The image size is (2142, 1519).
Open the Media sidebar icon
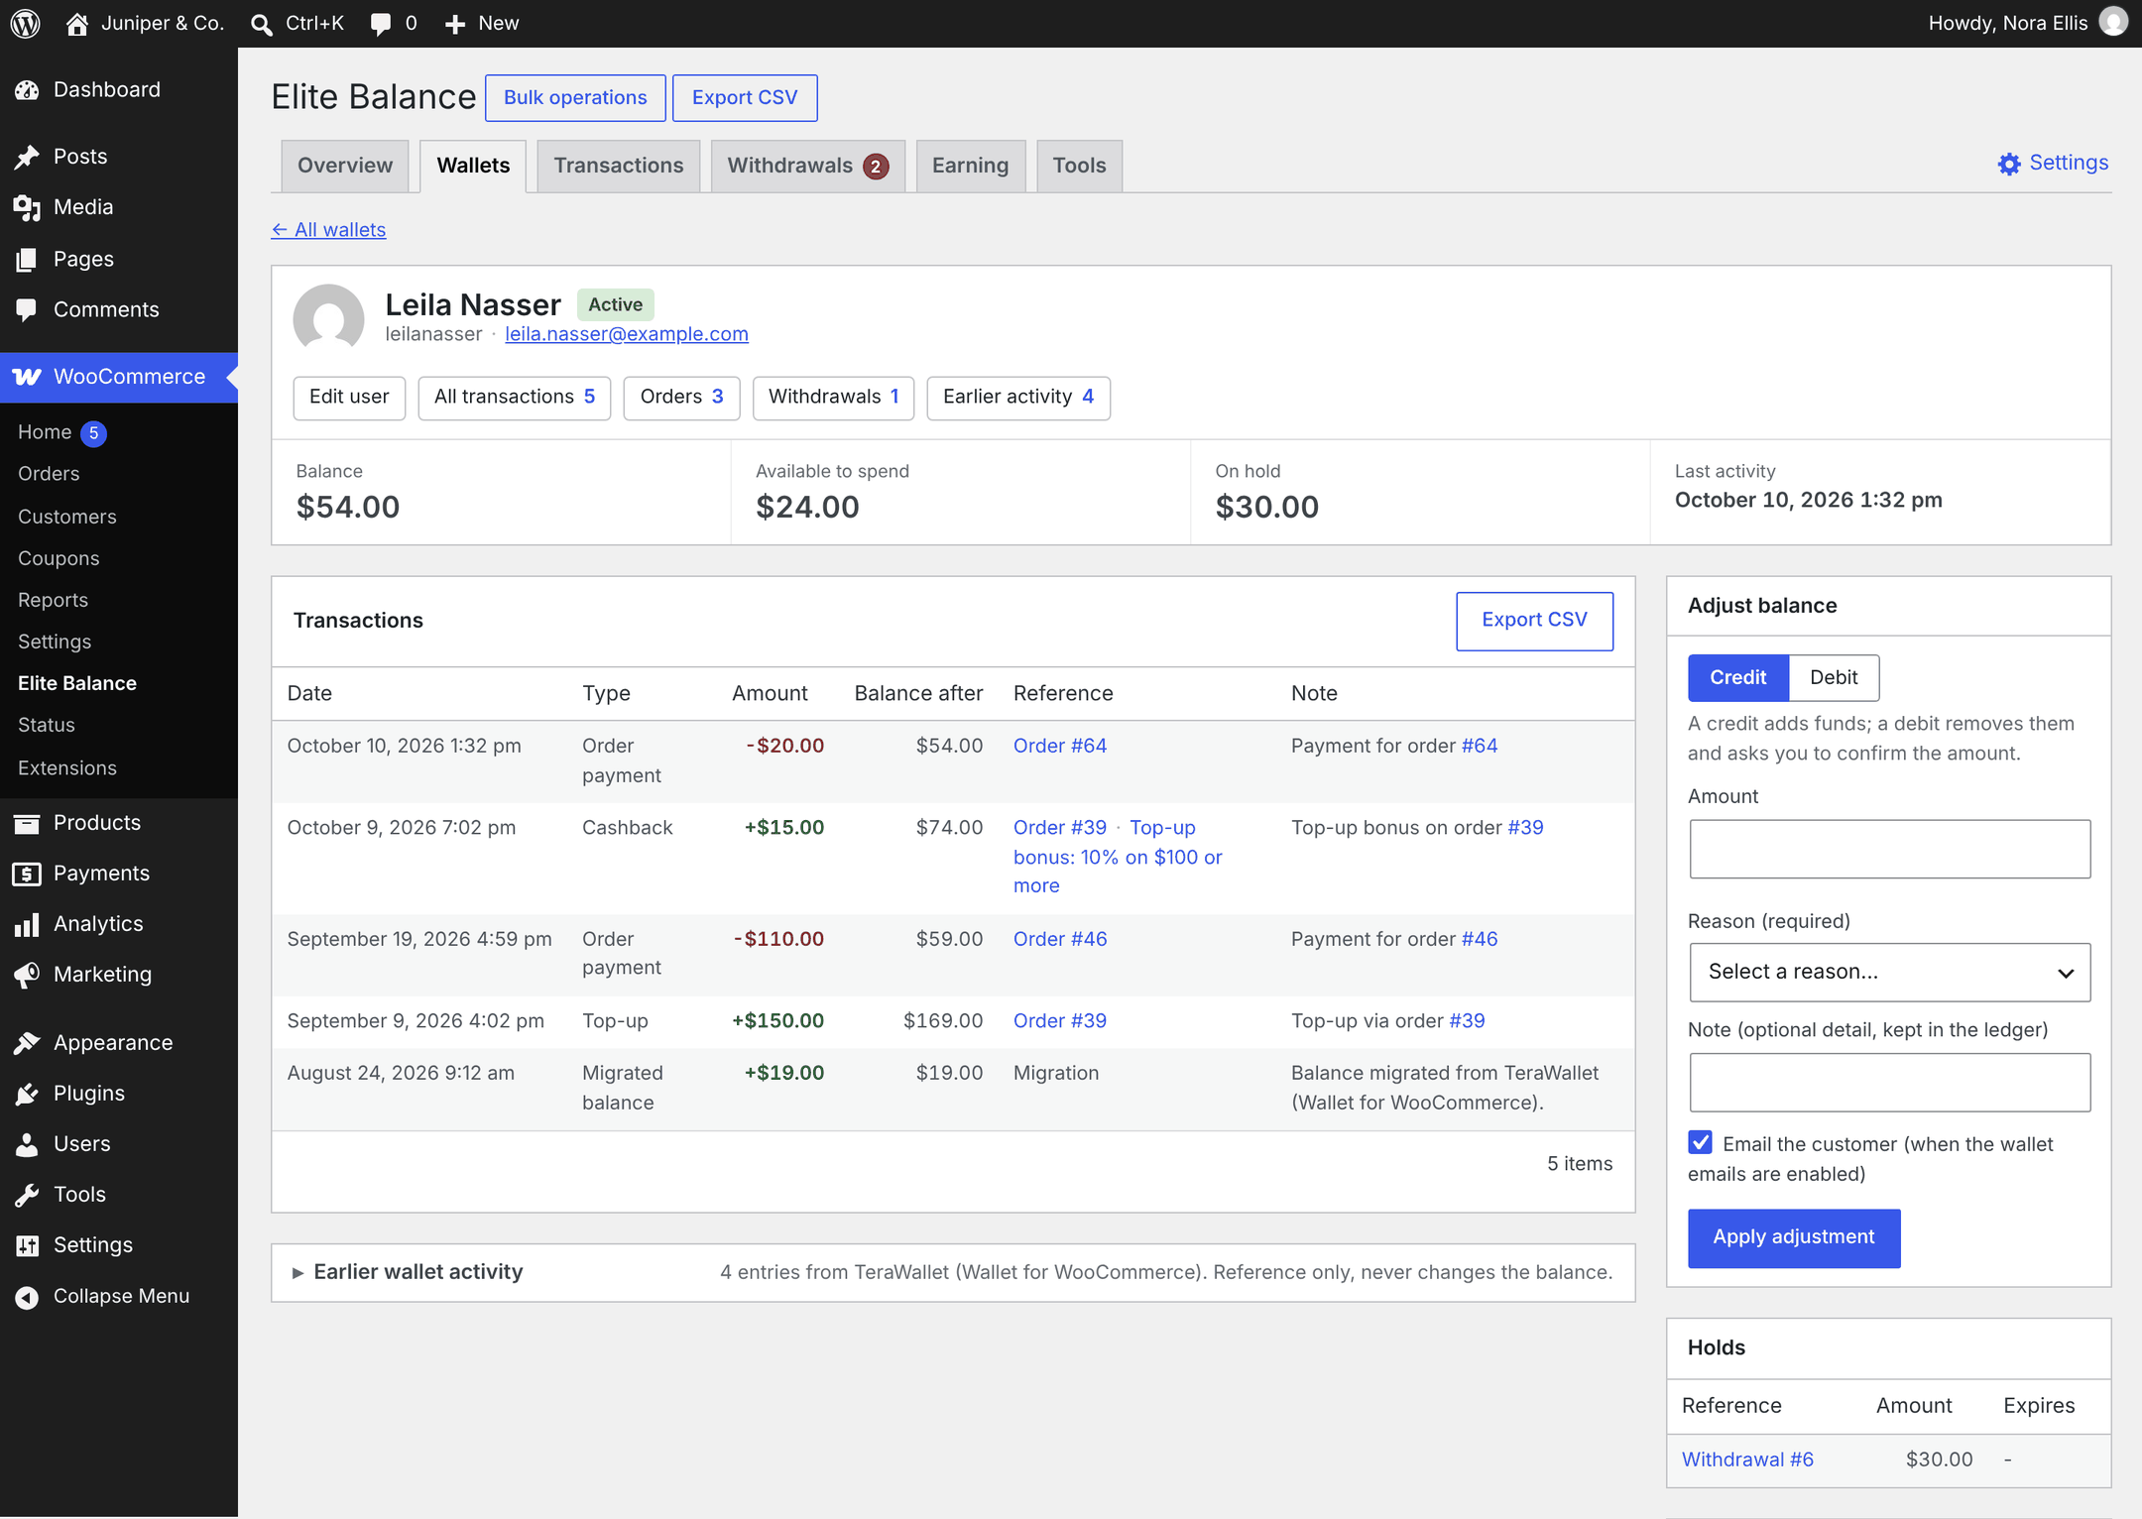coord(27,207)
